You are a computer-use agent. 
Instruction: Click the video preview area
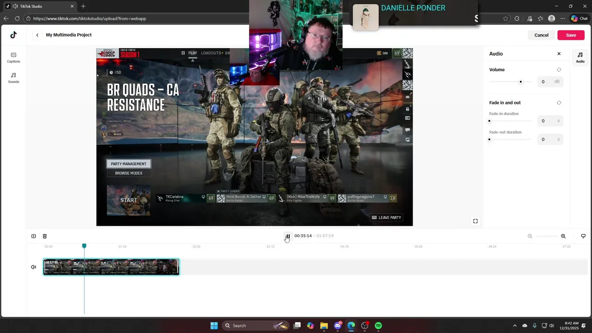coord(254,137)
